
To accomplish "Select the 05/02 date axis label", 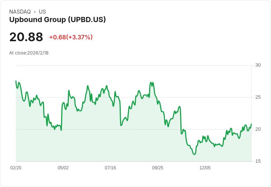I will point(63,168).
